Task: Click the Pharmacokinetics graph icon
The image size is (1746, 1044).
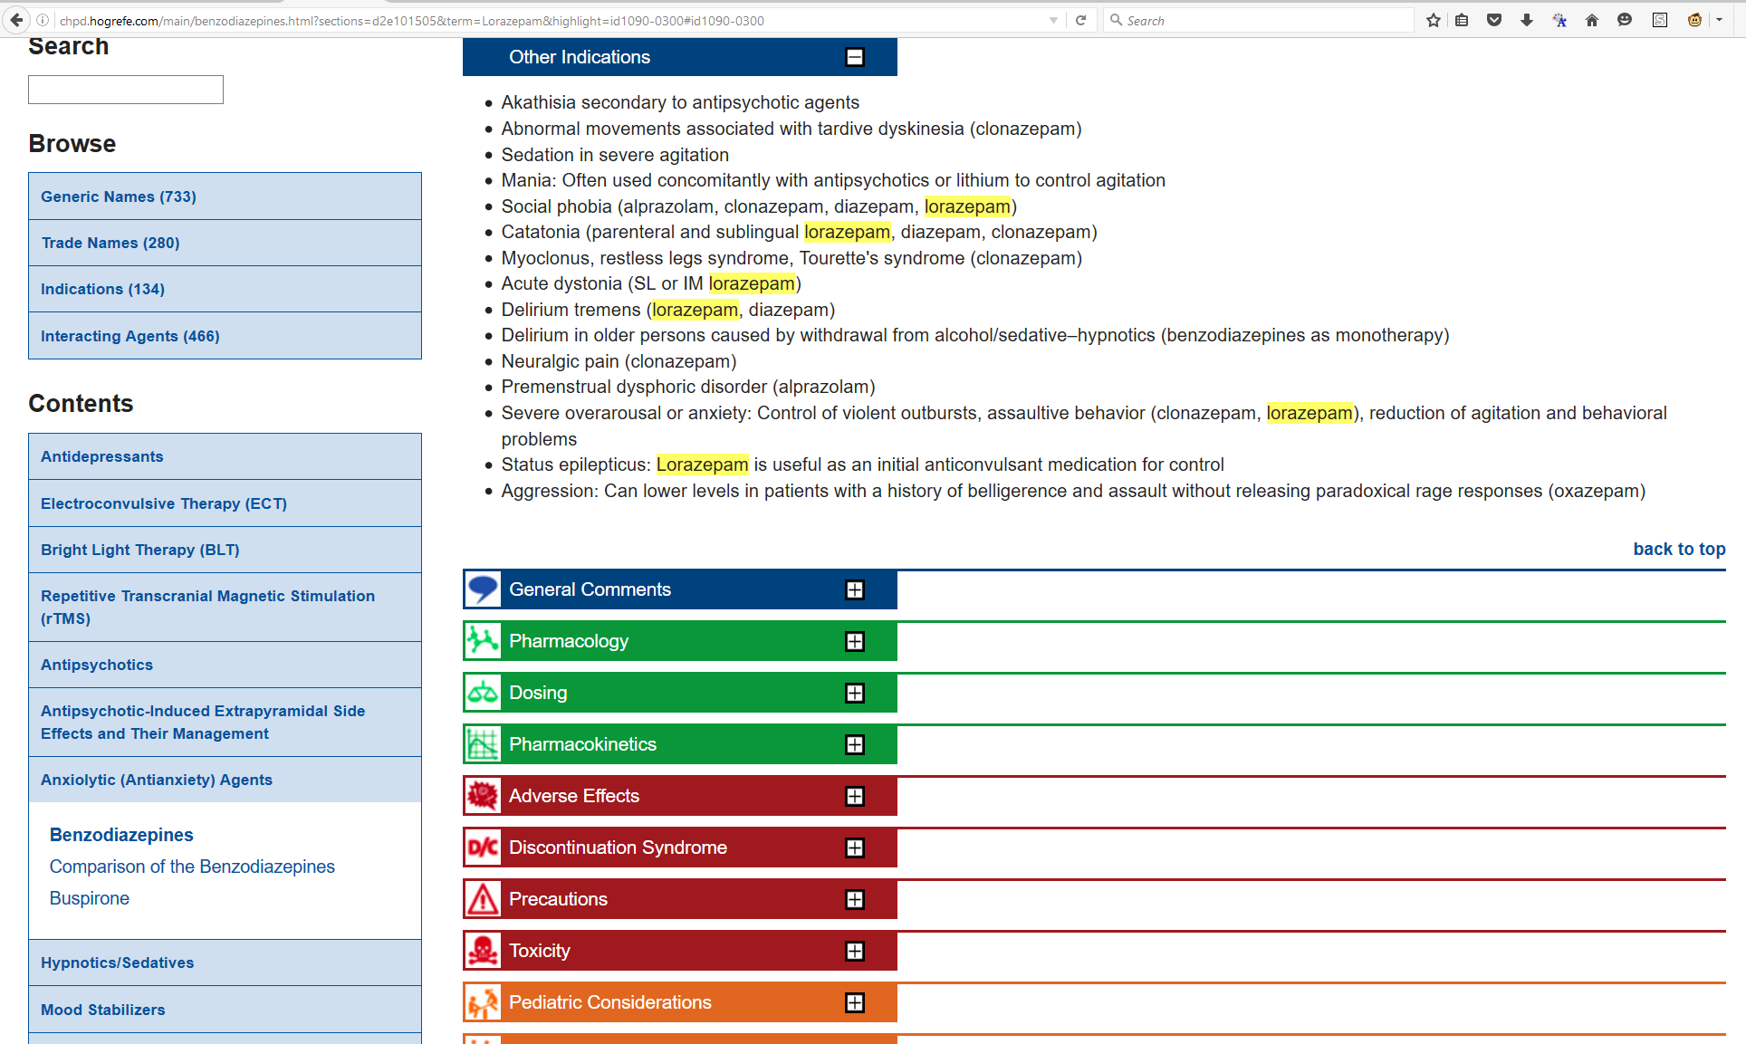Action: (483, 744)
